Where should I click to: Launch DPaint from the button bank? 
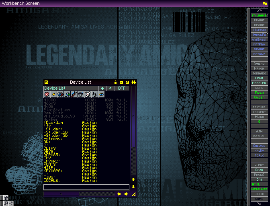tap(259, 25)
